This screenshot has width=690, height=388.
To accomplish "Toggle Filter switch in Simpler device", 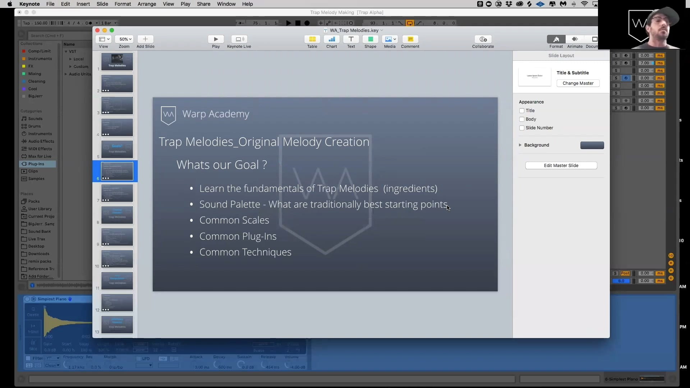I will [28, 358].
